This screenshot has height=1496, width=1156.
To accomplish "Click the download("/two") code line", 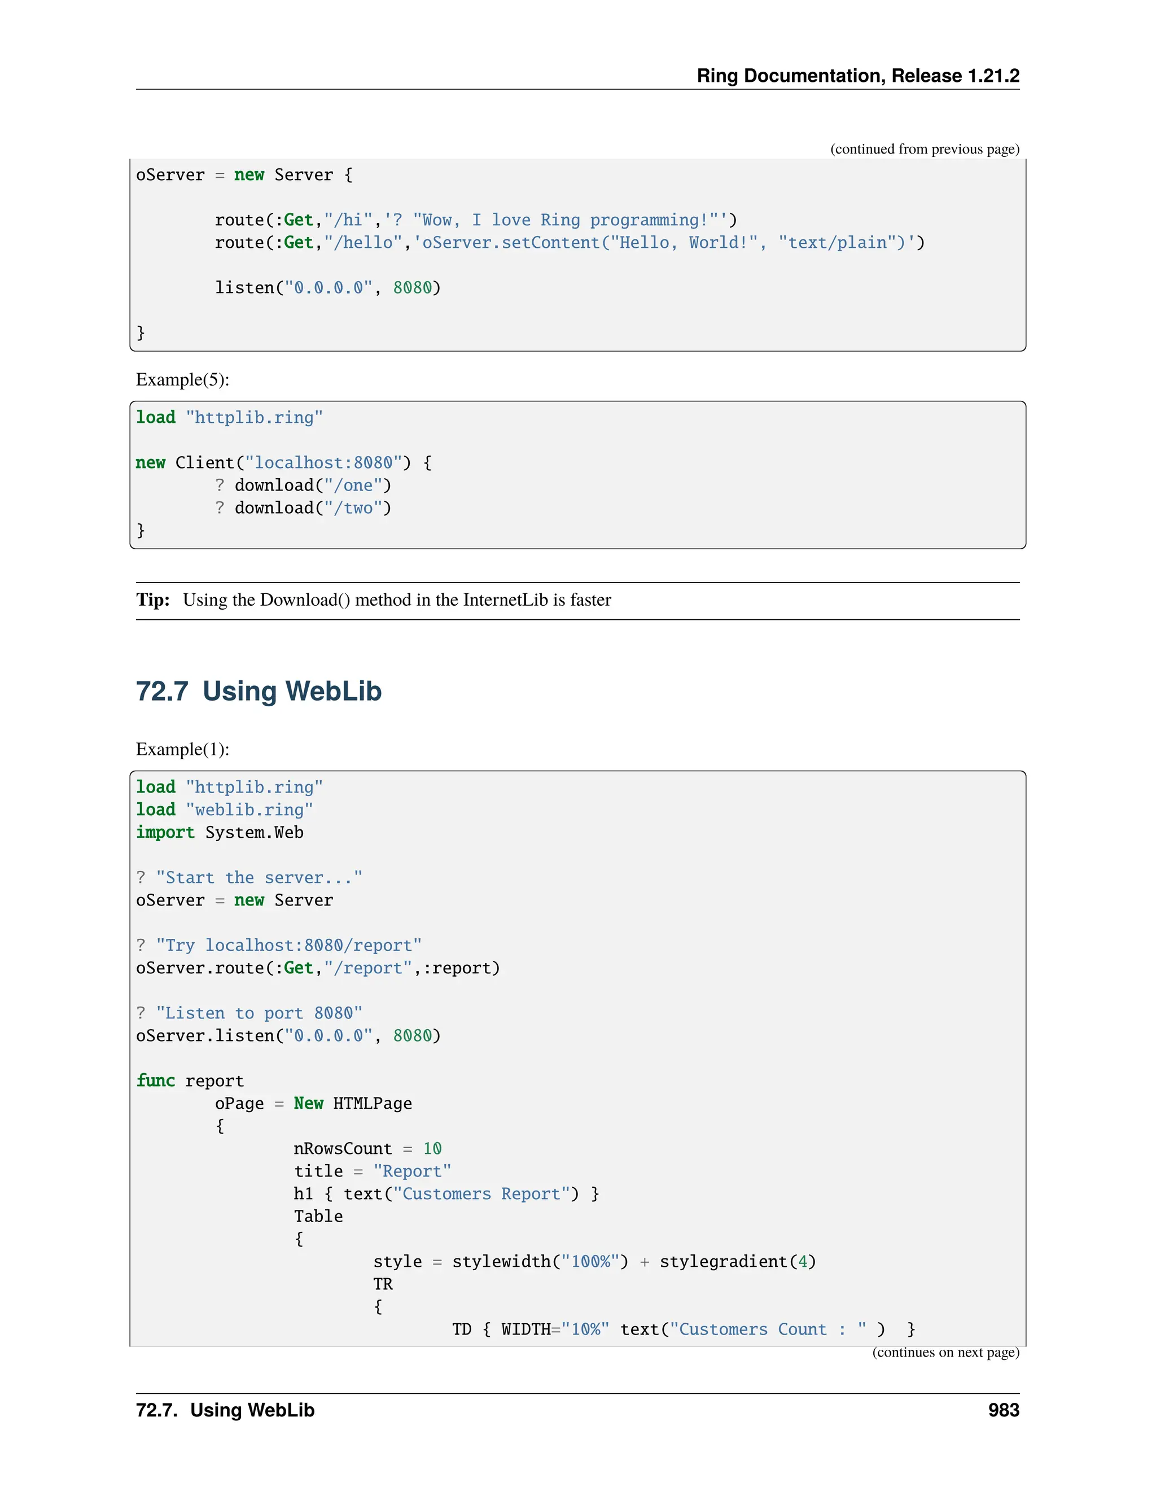I will tap(303, 508).
